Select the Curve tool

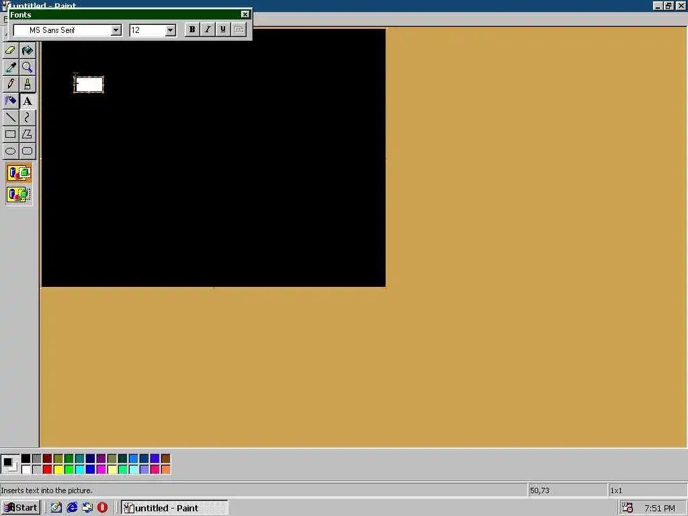[27, 118]
